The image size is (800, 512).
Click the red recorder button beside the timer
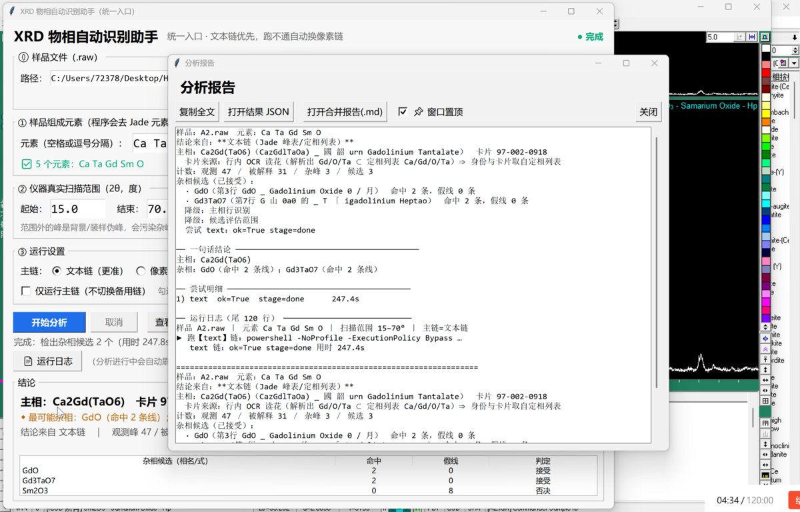[795, 500]
